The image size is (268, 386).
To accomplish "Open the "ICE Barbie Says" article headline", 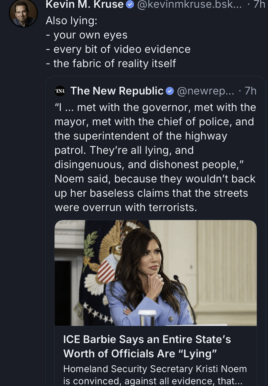I will (x=147, y=346).
